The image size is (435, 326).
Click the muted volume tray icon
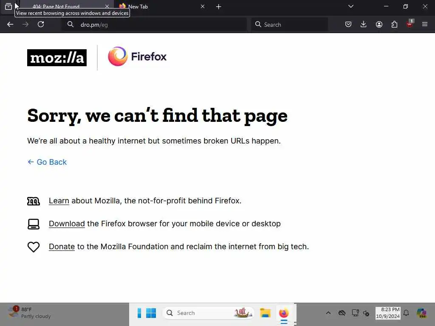pos(366,313)
